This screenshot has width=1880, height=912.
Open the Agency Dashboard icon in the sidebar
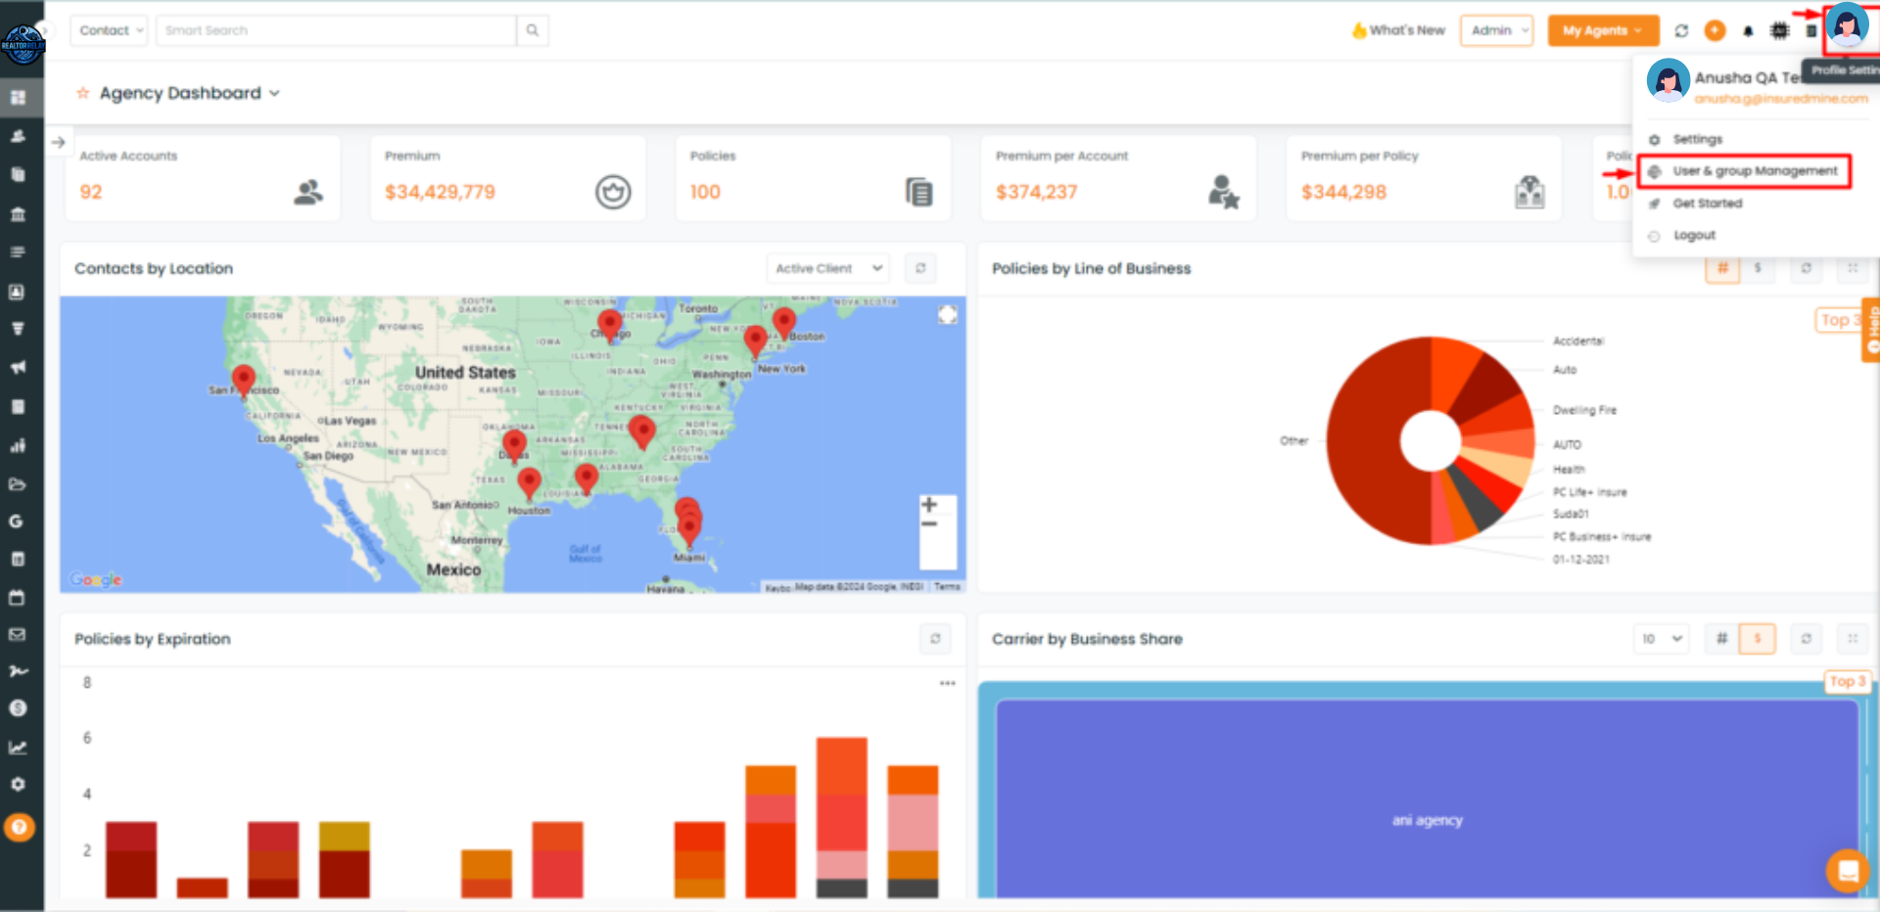[x=18, y=97]
